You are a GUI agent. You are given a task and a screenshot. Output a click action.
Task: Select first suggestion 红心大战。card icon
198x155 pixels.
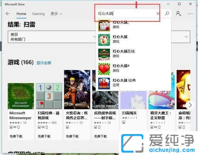[104, 25]
